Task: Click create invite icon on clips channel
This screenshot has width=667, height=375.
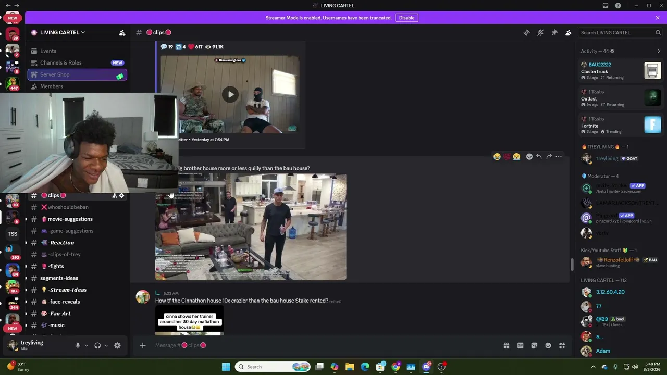Action: (x=114, y=195)
